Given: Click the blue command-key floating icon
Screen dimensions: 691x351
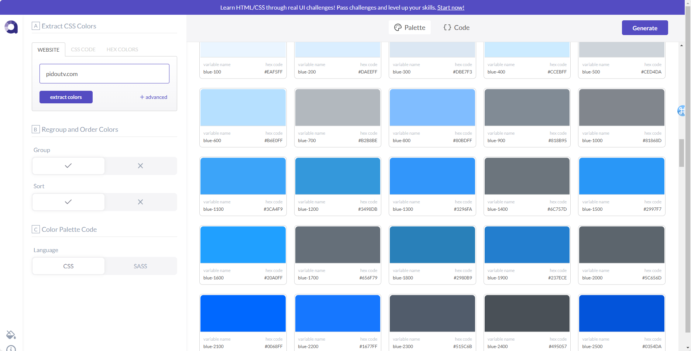Looking at the screenshot, I should click(681, 110).
